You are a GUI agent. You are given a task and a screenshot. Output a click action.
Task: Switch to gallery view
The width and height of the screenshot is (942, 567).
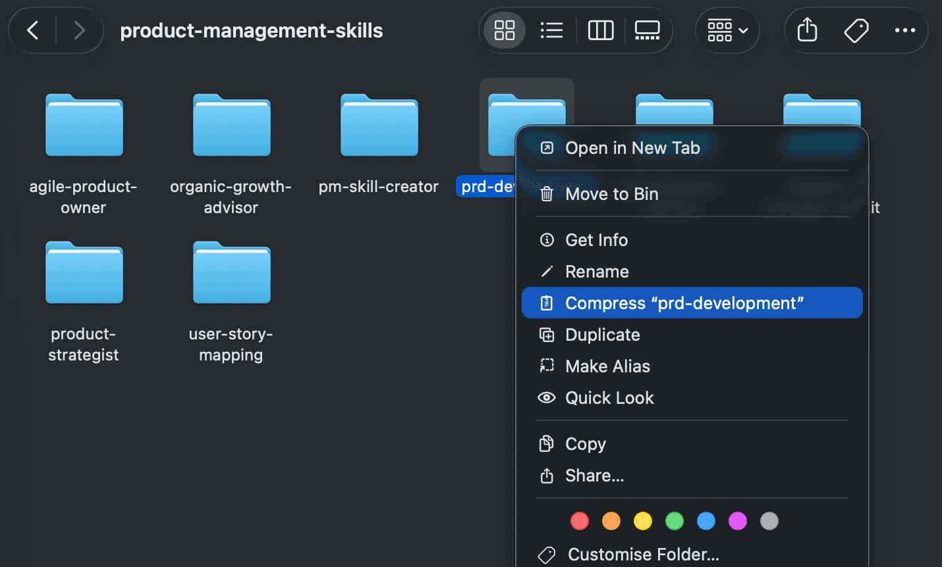(x=647, y=30)
